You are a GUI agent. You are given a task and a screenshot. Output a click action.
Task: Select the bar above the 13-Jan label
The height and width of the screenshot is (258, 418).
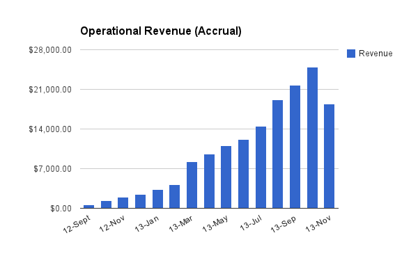point(157,199)
